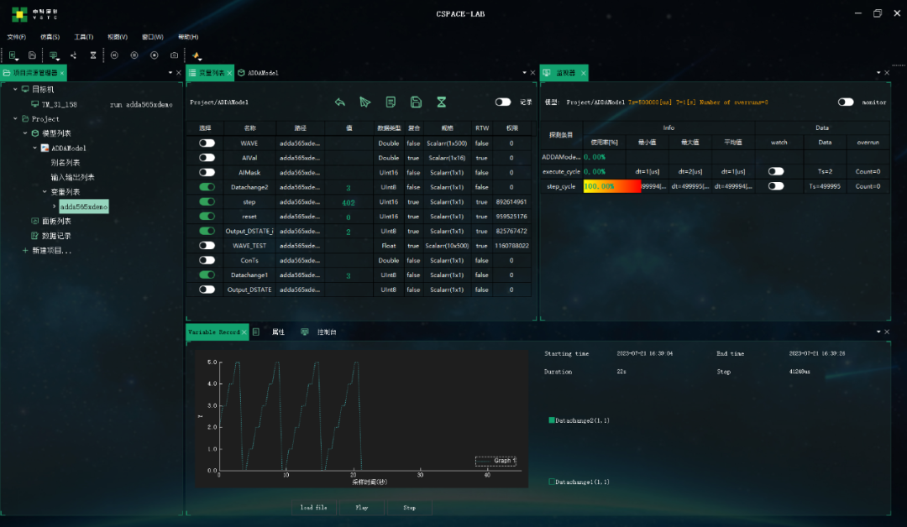Viewport: 907px width, 527px height.
Task: Disable the step variable selection switch
Action: coord(207,201)
